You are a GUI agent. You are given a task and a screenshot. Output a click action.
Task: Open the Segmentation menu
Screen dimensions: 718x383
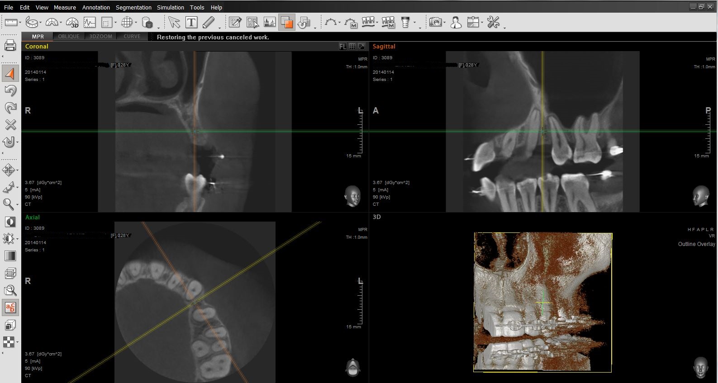(x=133, y=7)
